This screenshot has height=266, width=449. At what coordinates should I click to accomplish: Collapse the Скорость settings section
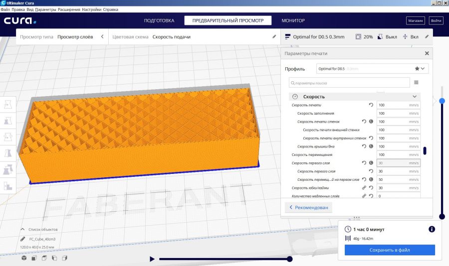coord(414,96)
